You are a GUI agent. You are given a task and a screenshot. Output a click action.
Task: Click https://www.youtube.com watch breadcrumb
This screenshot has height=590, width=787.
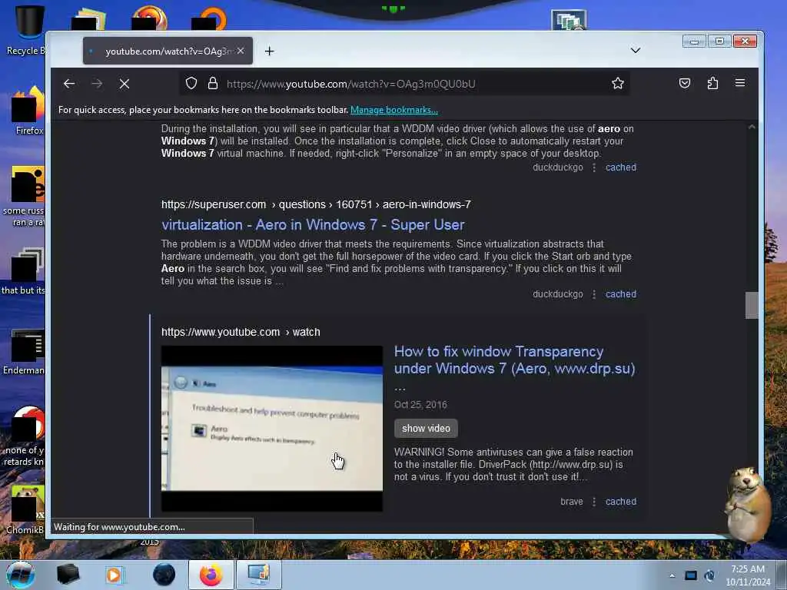(x=241, y=332)
